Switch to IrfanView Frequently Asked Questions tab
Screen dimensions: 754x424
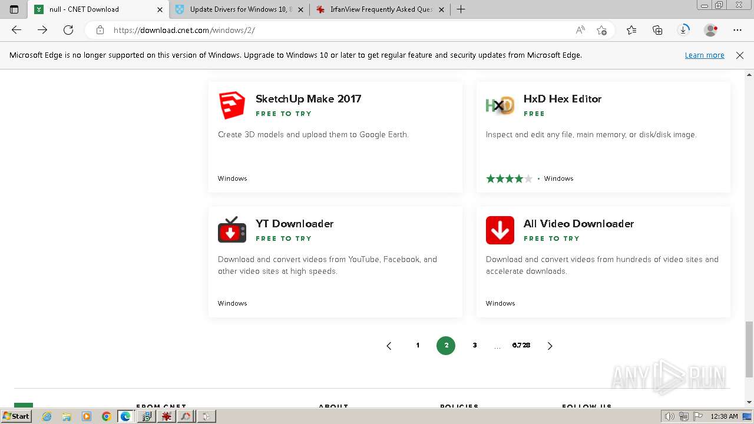pyautogui.click(x=380, y=9)
